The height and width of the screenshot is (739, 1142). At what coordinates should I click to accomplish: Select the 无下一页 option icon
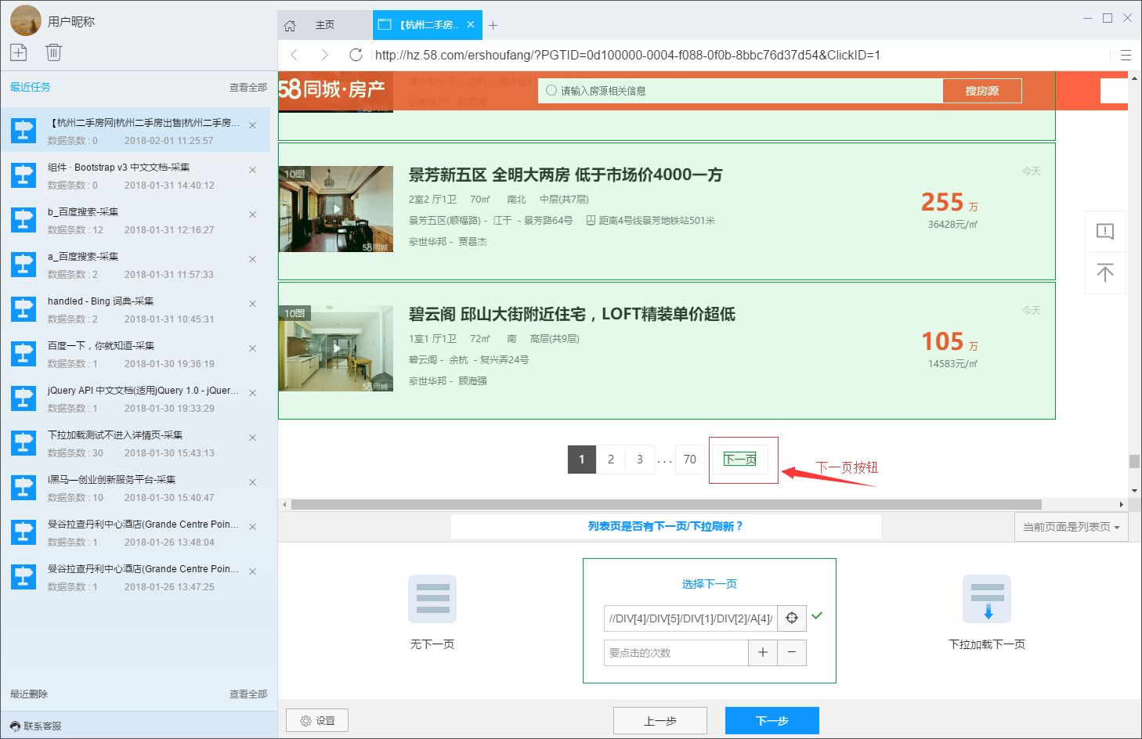432,599
